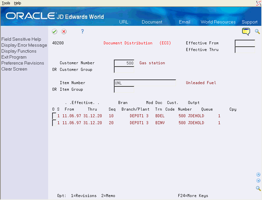The width and height of the screenshot is (262, 200).
Task: Click the option field of the BINV row
Action: tap(54, 123)
